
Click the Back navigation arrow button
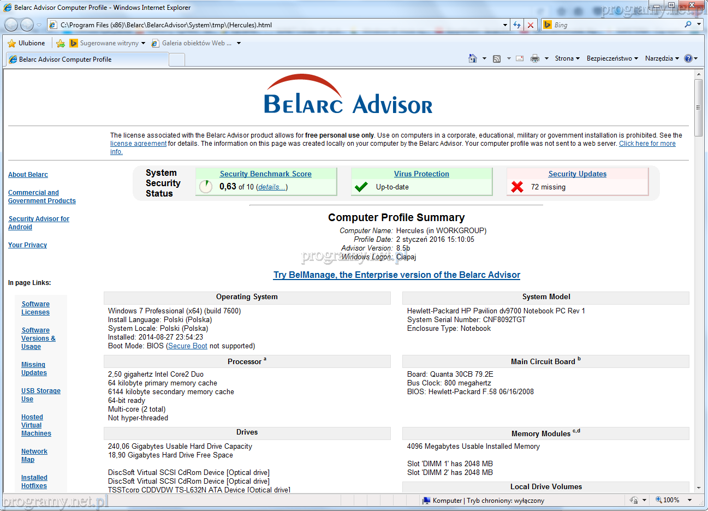point(11,25)
